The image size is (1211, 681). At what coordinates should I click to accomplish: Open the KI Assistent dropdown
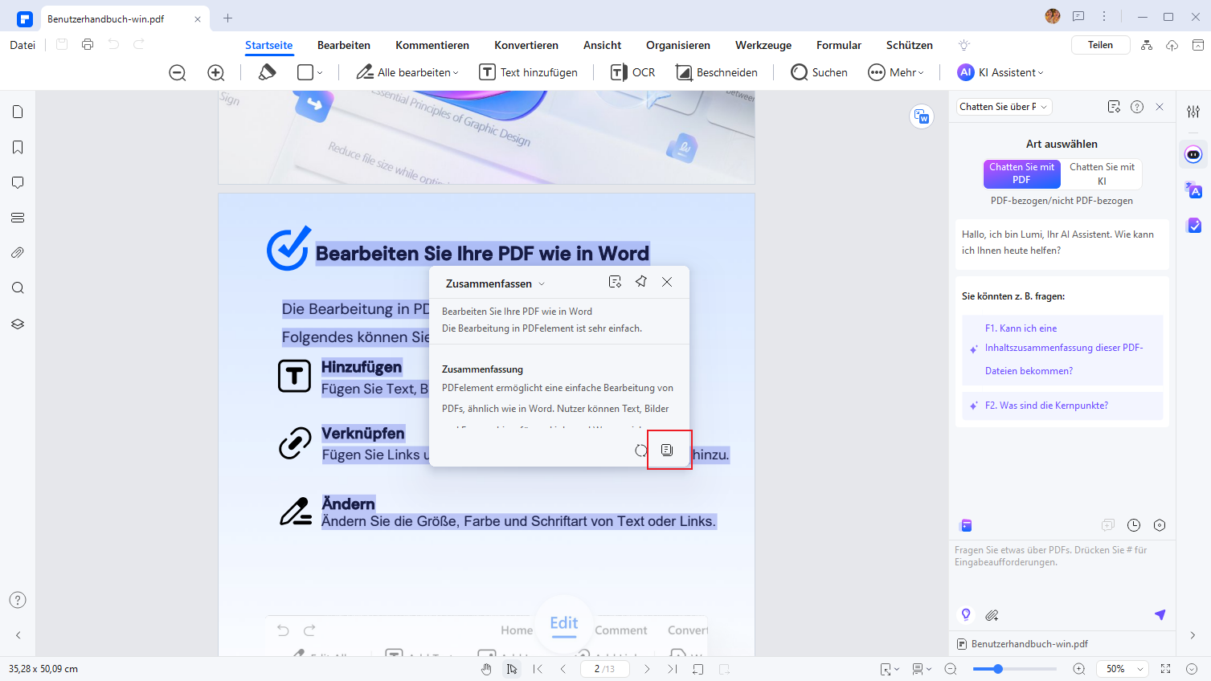(x=1000, y=72)
